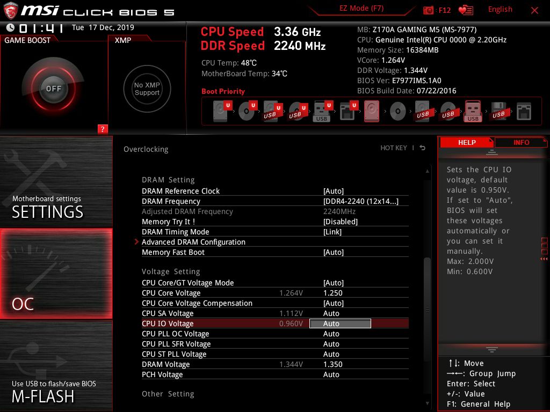Click the DRAM Setting section heading
This screenshot has width=550, height=412.
pyautogui.click(x=168, y=180)
